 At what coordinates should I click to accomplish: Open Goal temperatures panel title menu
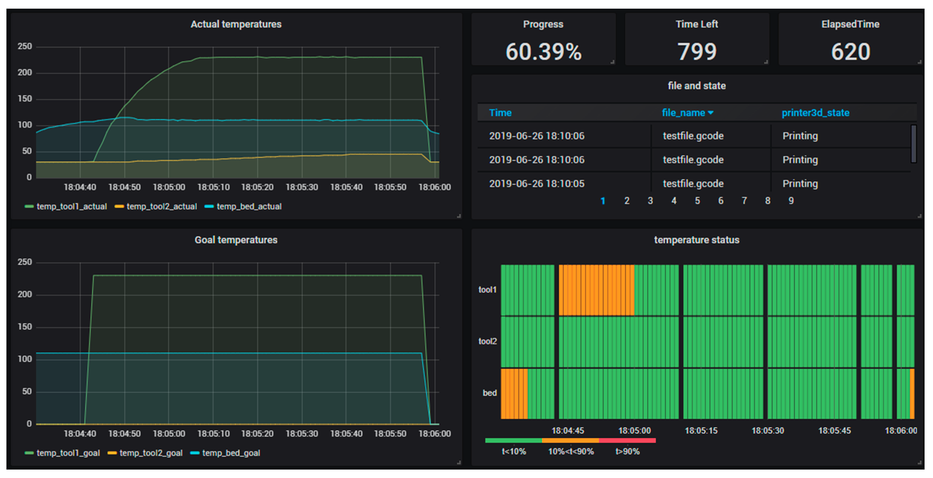pyautogui.click(x=236, y=240)
